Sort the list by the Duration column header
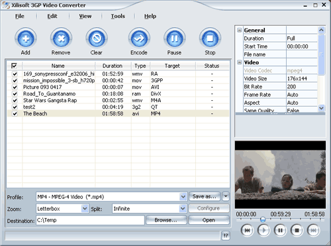 113,66
